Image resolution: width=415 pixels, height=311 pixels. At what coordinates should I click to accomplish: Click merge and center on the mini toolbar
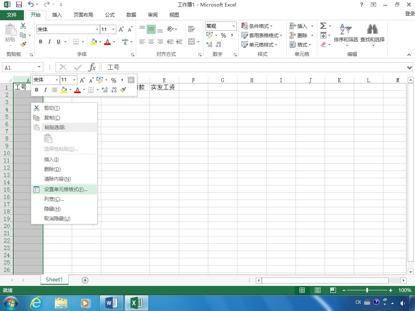pos(131,80)
